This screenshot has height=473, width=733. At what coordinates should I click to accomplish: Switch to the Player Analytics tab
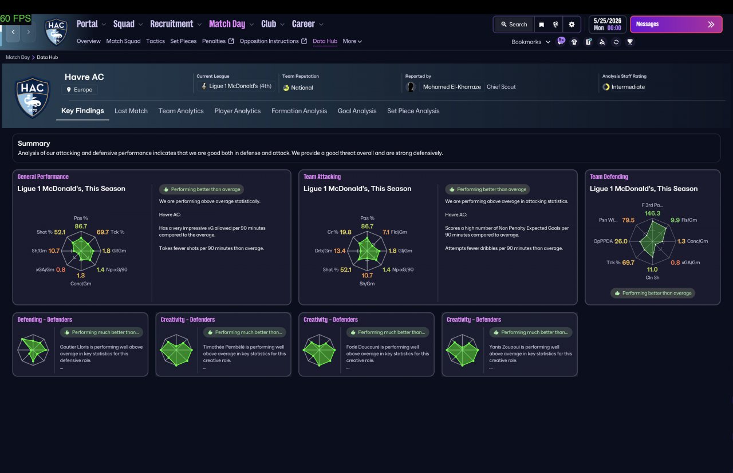238,111
